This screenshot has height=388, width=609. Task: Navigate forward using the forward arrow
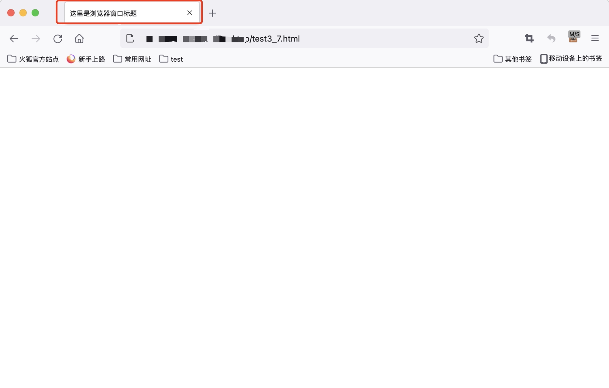pyautogui.click(x=36, y=39)
